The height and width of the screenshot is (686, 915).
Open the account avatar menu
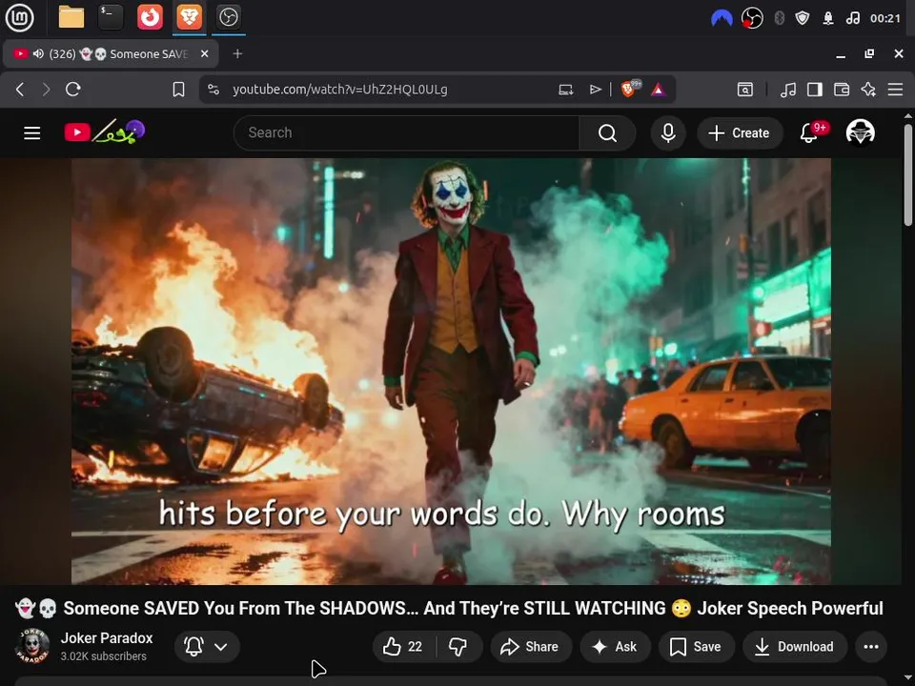tap(860, 132)
